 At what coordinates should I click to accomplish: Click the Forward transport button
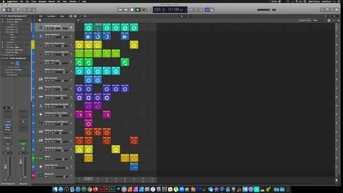[x=126, y=10]
